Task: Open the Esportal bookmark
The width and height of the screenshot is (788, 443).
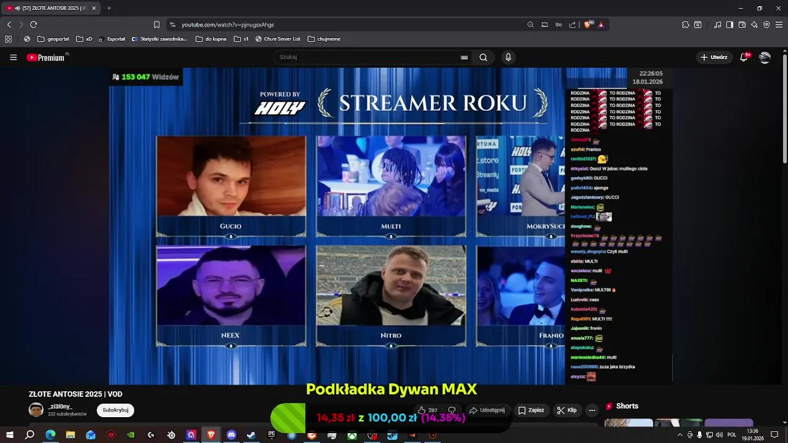Action: pos(111,39)
